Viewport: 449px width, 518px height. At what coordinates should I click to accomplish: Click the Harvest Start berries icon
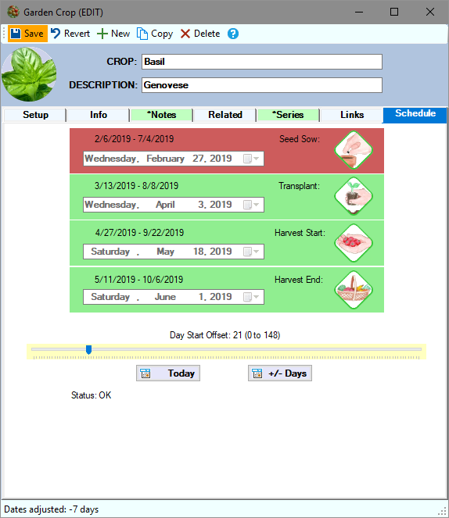coord(354,243)
